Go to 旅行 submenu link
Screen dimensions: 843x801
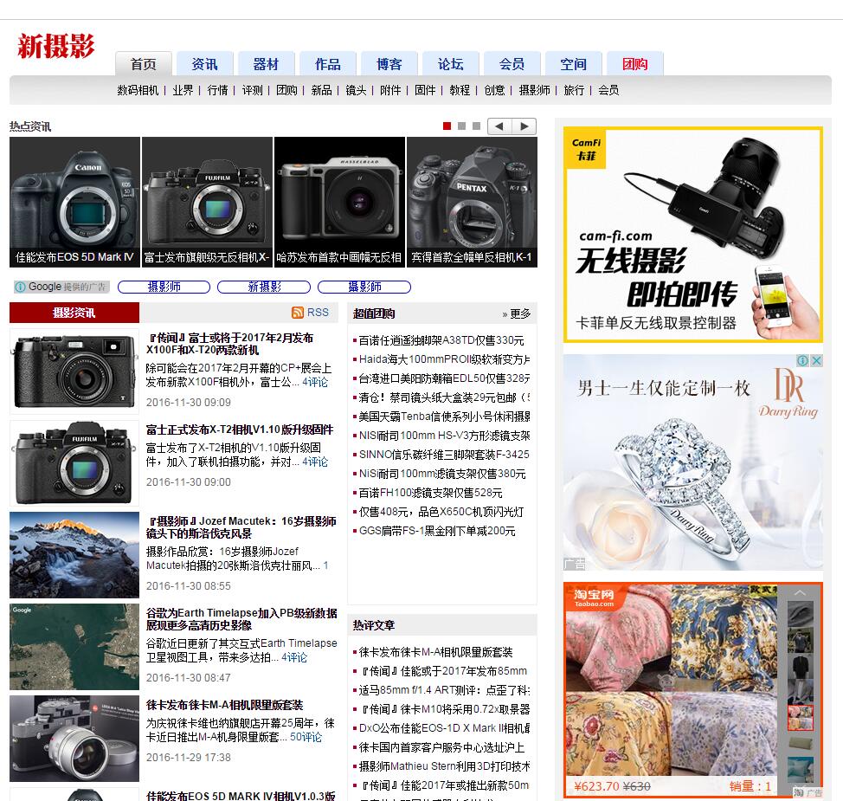(x=574, y=90)
